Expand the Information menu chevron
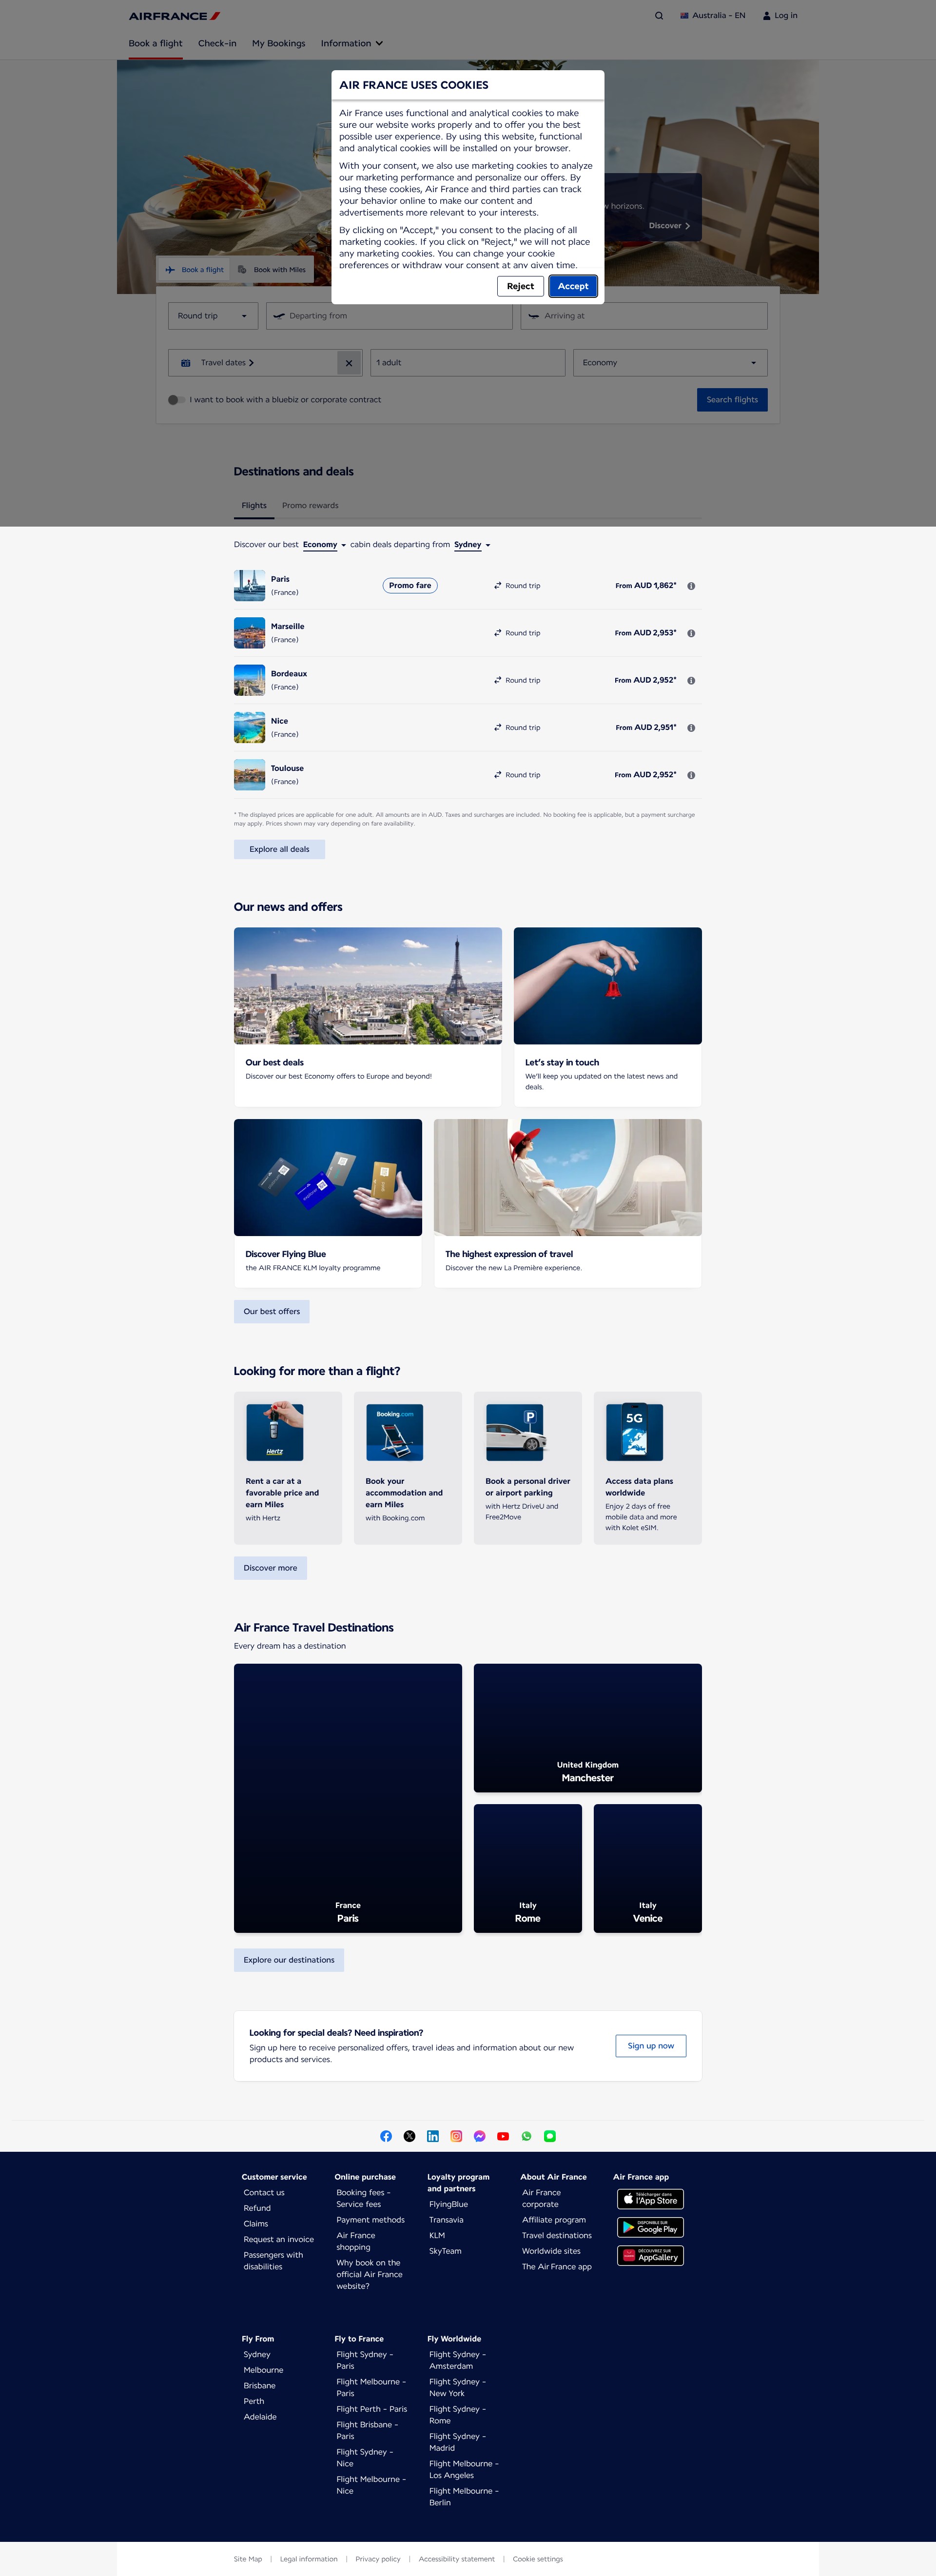The width and height of the screenshot is (936, 2576). [x=379, y=43]
